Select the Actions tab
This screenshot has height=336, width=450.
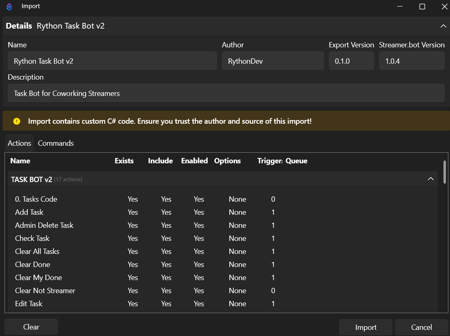[19, 143]
